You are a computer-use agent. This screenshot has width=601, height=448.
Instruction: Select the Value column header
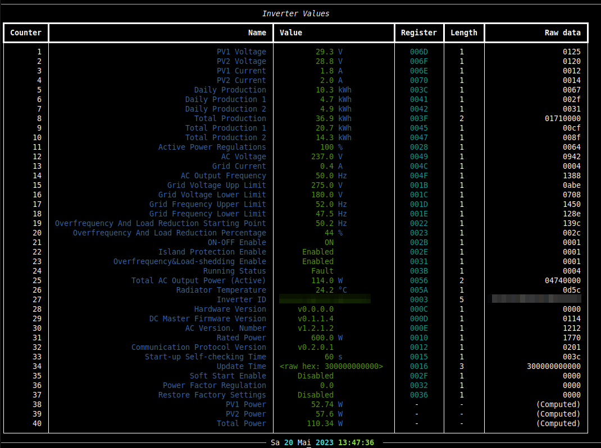coord(291,33)
